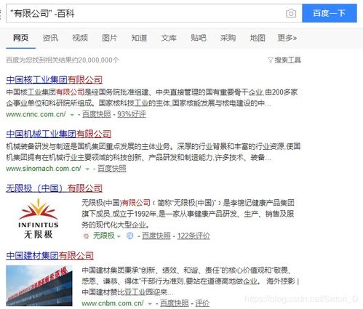The height and width of the screenshot is (309, 363).
Task: Click the Infinitus verified badge icon
Action: (129, 236)
